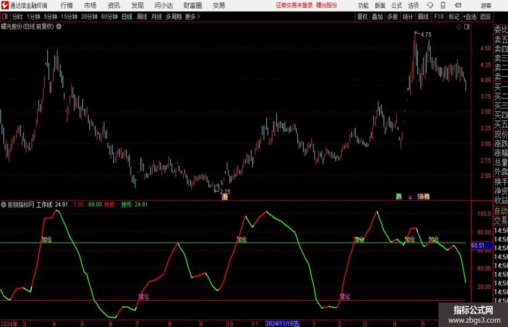Screen dimensions: 508x327
Task: Click the 游客 user account label
Action: (x=486, y=5)
